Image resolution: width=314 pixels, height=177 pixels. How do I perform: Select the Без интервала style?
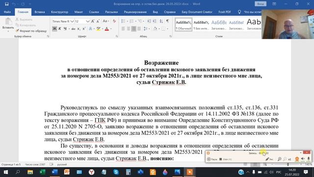201,25
